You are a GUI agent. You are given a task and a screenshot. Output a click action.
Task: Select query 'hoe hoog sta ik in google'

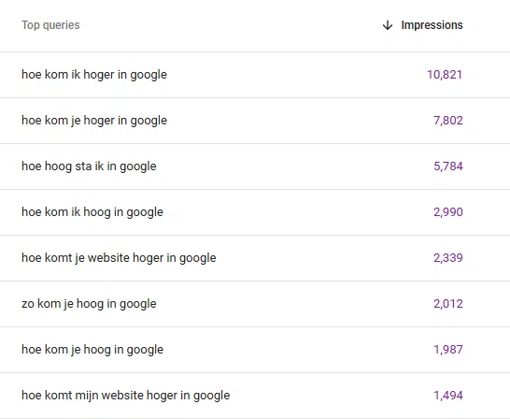pyautogui.click(x=89, y=166)
